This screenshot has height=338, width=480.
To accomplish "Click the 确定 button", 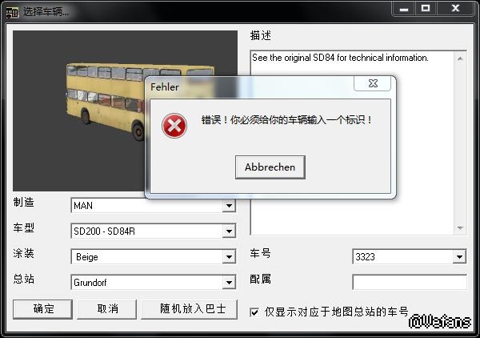I will 43,309.
